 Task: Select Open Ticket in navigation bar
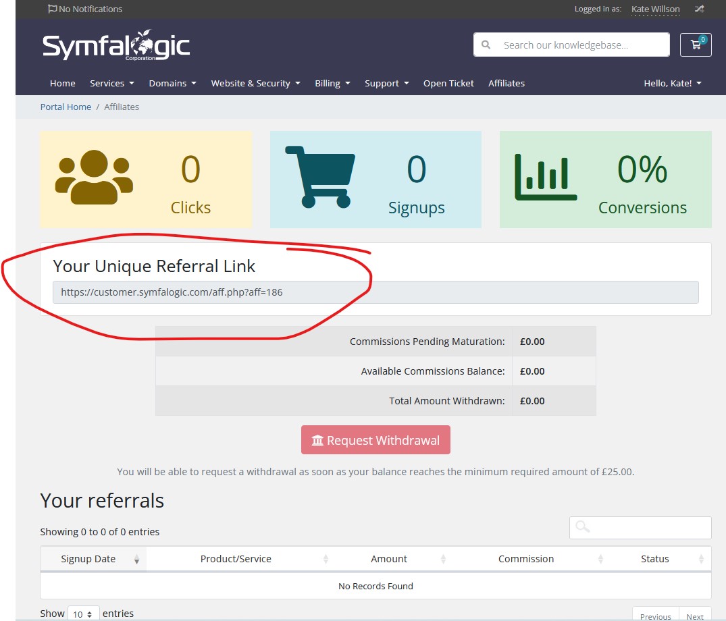[448, 83]
